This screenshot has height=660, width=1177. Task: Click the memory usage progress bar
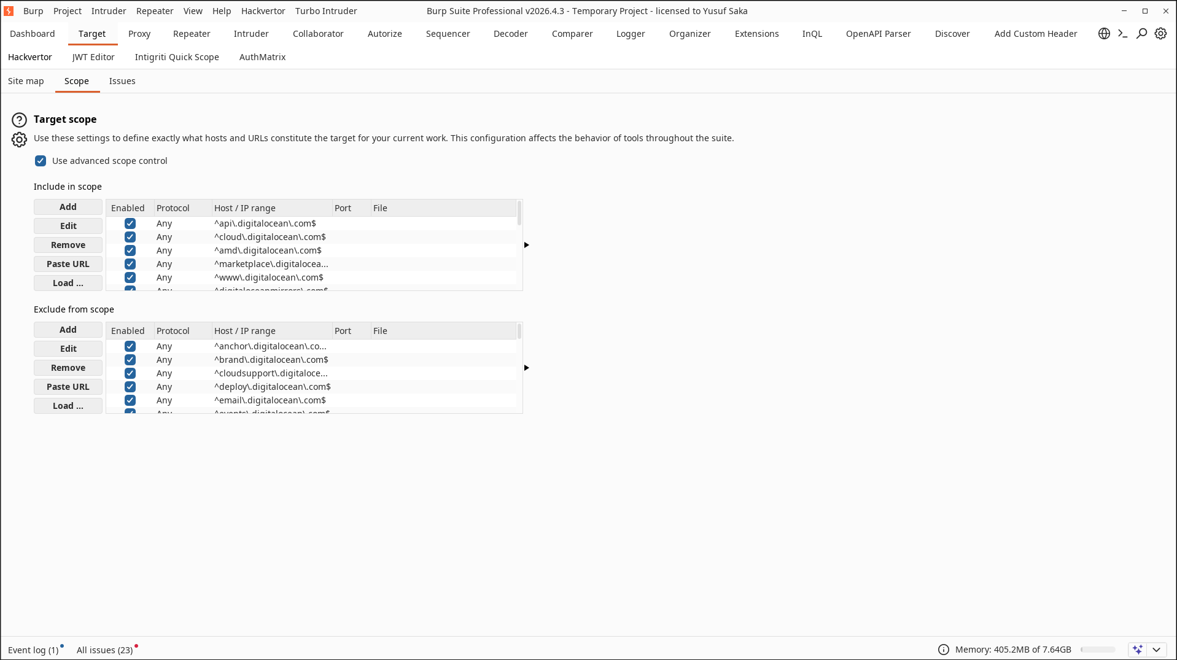coord(1098,650)
